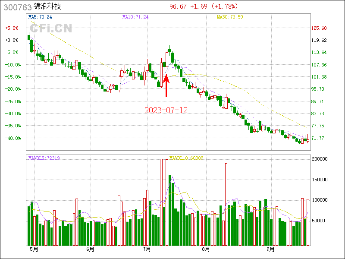Click the stock code 300763
This screenshot has height=259, width=345.
(x=16, y=7)
